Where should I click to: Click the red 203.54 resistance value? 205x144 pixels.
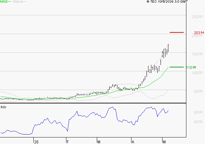pos(199,33)
